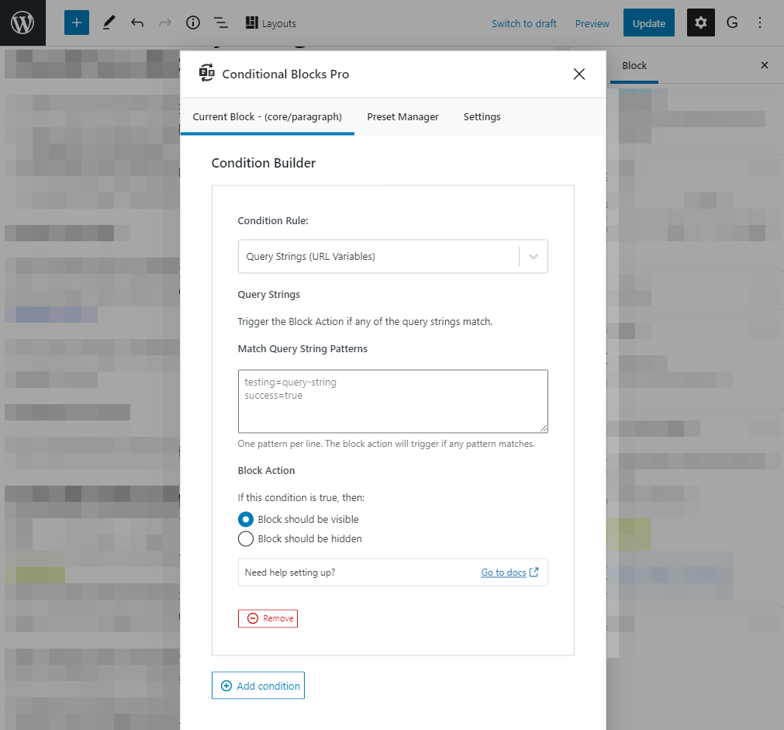784x730 pixels.
Task: Click Switch to draft
Action: click(524, 23)
